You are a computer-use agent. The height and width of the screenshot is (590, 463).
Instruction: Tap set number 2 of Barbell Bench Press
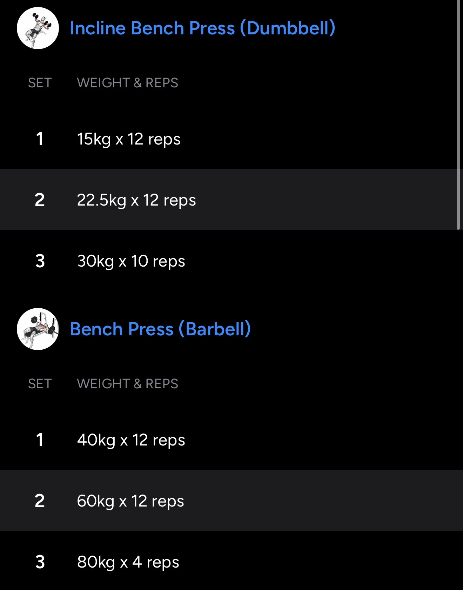[x=40, y=501]
